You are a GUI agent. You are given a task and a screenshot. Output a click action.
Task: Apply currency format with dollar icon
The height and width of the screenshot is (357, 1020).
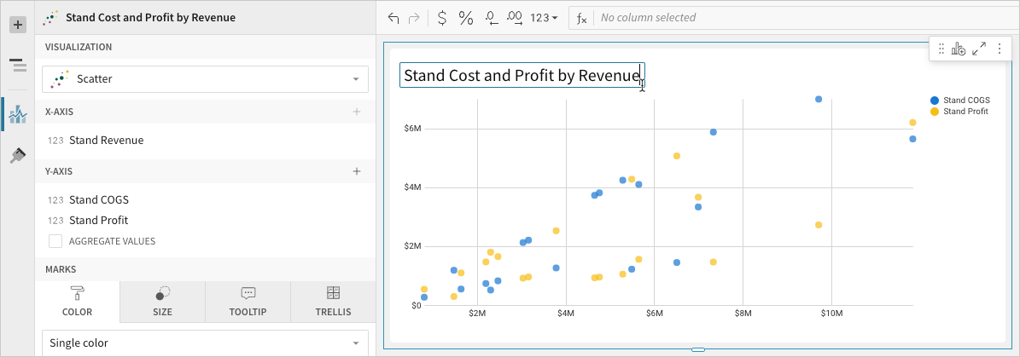(440, 18)
